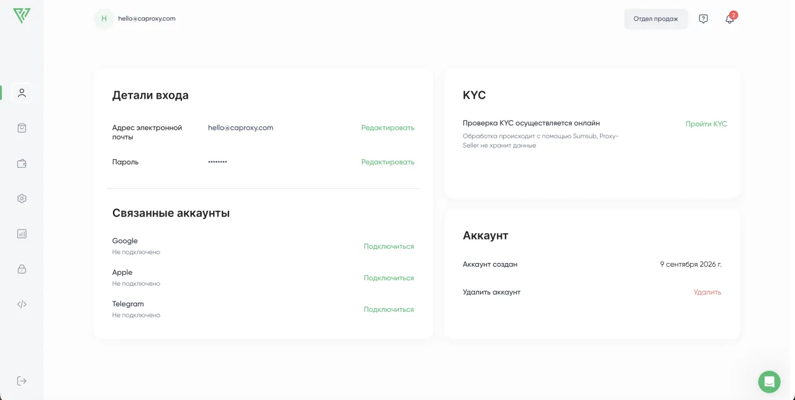The height and width of the screenshot is (400, 795).
Task: Click the Аккаунт heading
Action: (486, 236)
